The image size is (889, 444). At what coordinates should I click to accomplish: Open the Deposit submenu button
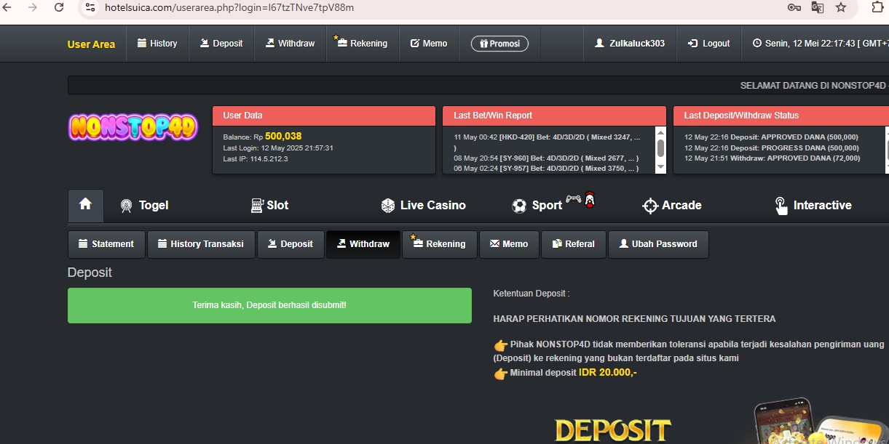[x=291, y=244]
